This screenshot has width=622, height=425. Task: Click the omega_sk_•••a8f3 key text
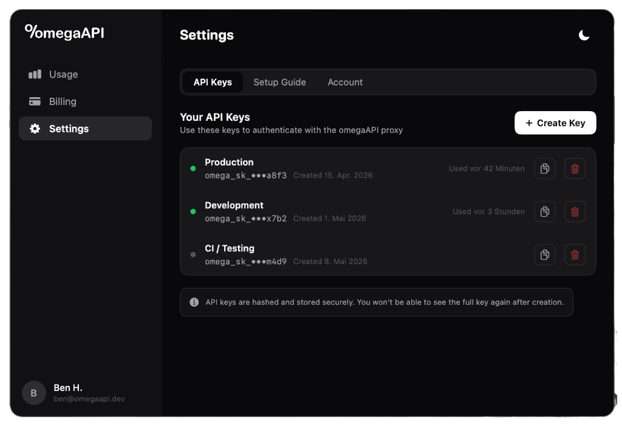[245, 175]
